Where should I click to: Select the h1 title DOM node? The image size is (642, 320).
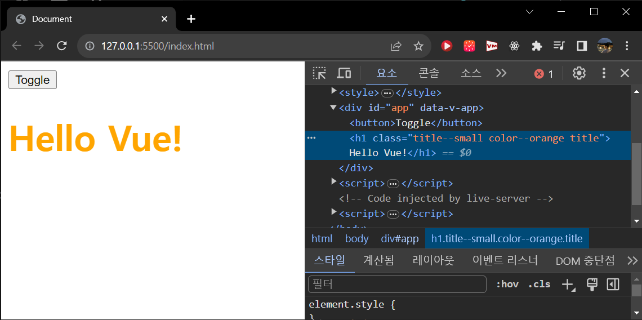(x=468, y=145)
